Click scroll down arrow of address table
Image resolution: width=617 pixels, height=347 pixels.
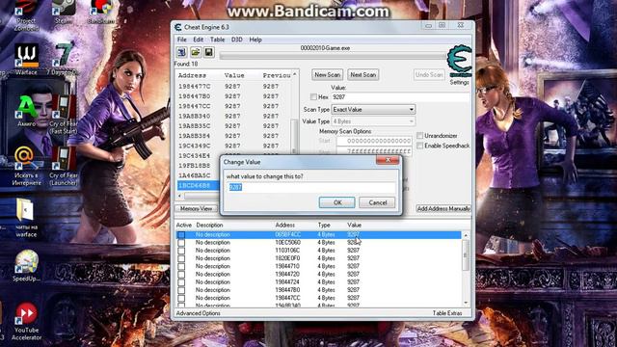466,303
